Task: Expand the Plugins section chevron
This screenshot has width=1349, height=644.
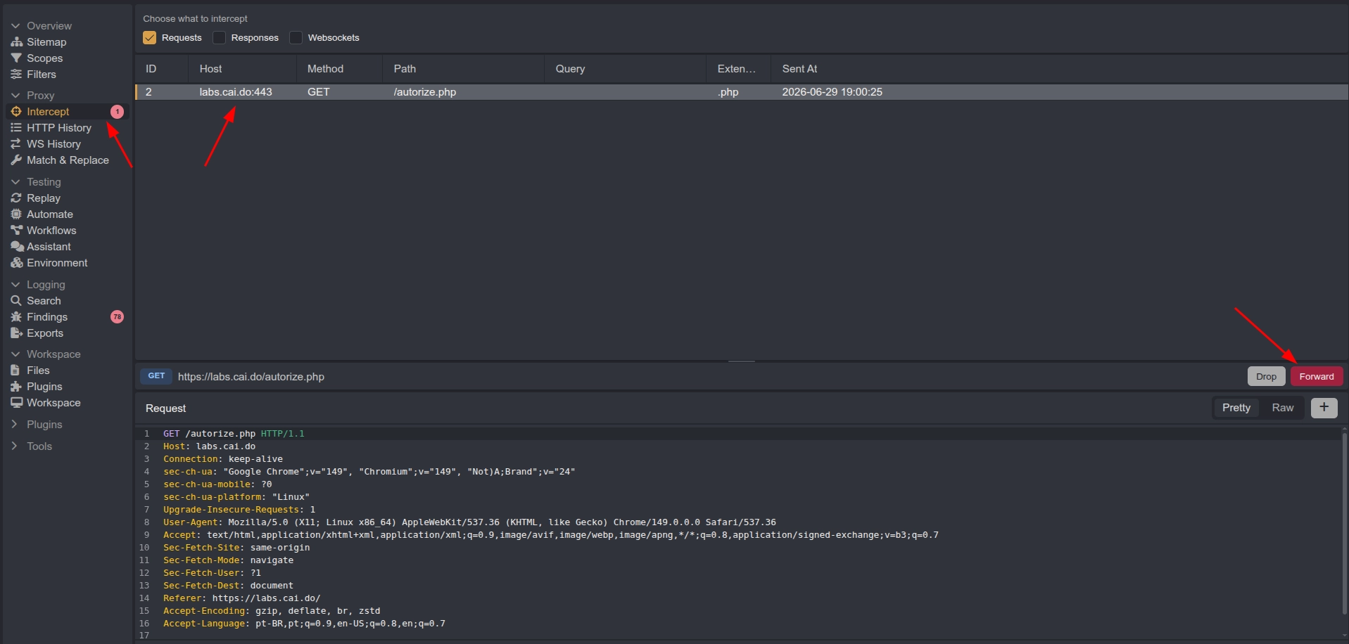Action: [15, 425]
